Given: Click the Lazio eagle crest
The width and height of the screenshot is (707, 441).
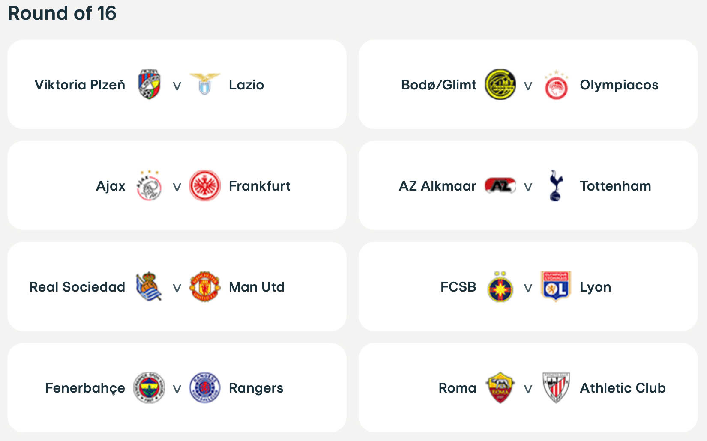Looking at the screenshot, I should click(205, 84).
